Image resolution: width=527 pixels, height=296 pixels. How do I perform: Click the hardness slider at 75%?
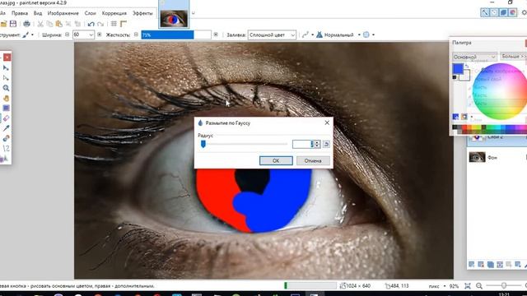click(x=176, y=35)
